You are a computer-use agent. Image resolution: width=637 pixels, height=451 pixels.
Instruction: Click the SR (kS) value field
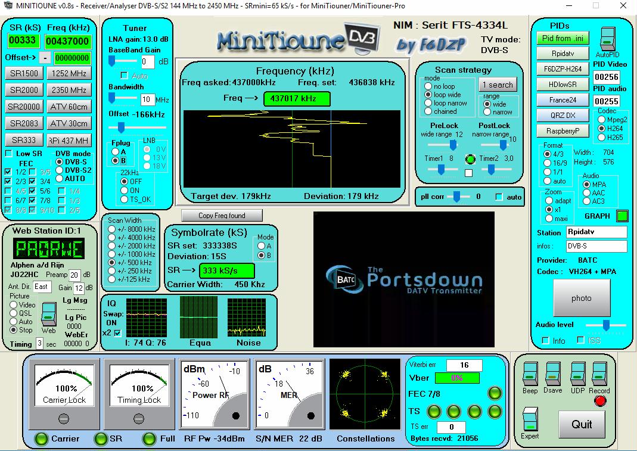click(24, 41)
